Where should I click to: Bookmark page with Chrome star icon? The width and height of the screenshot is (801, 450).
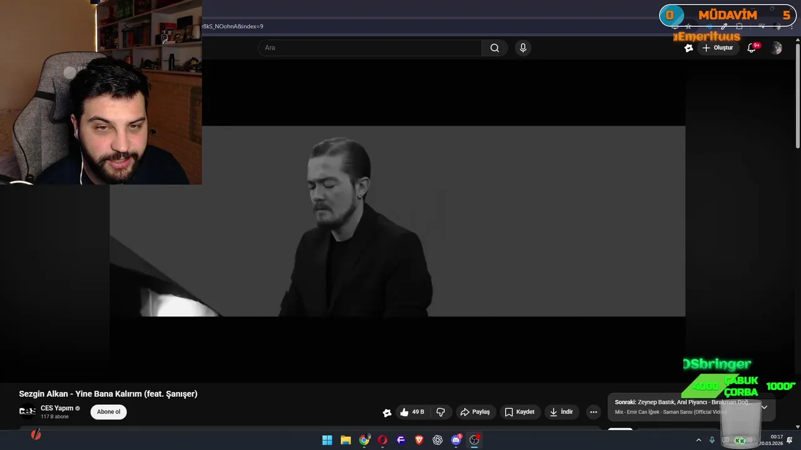coord(688,26)
